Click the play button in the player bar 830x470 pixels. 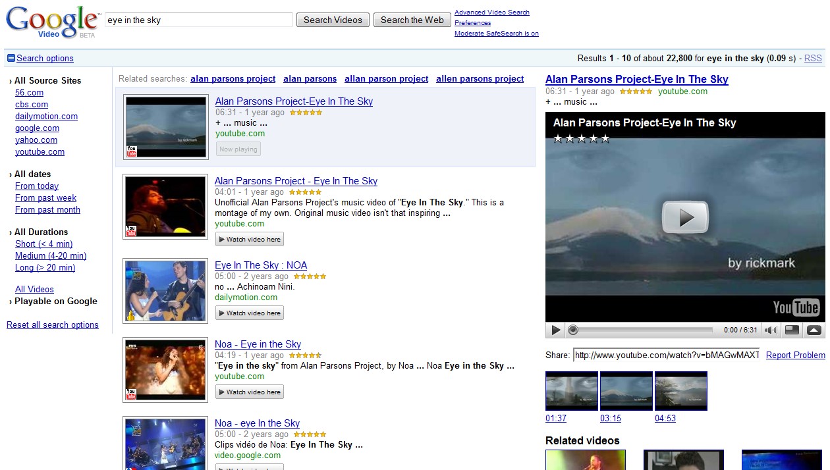pos(556,330)
